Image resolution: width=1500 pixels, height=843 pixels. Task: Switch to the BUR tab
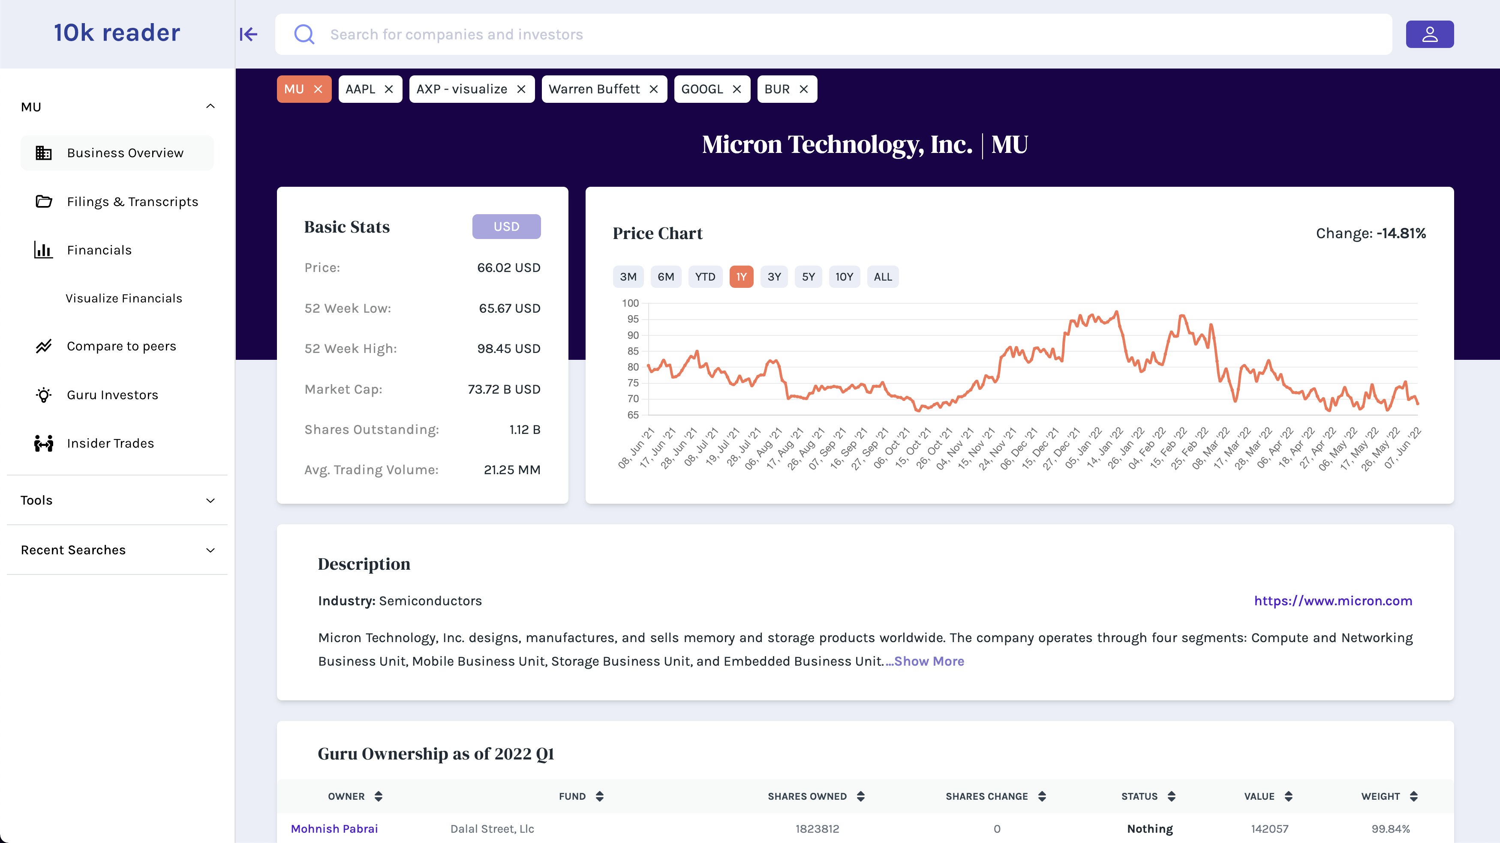tap(777, 89)
